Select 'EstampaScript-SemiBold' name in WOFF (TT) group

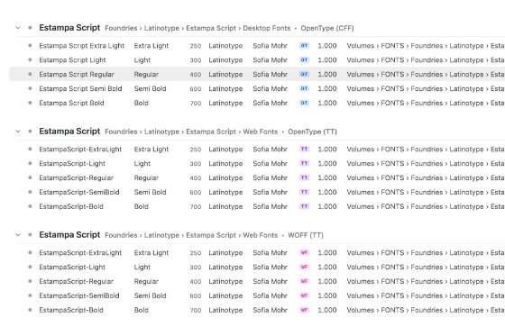79,295
